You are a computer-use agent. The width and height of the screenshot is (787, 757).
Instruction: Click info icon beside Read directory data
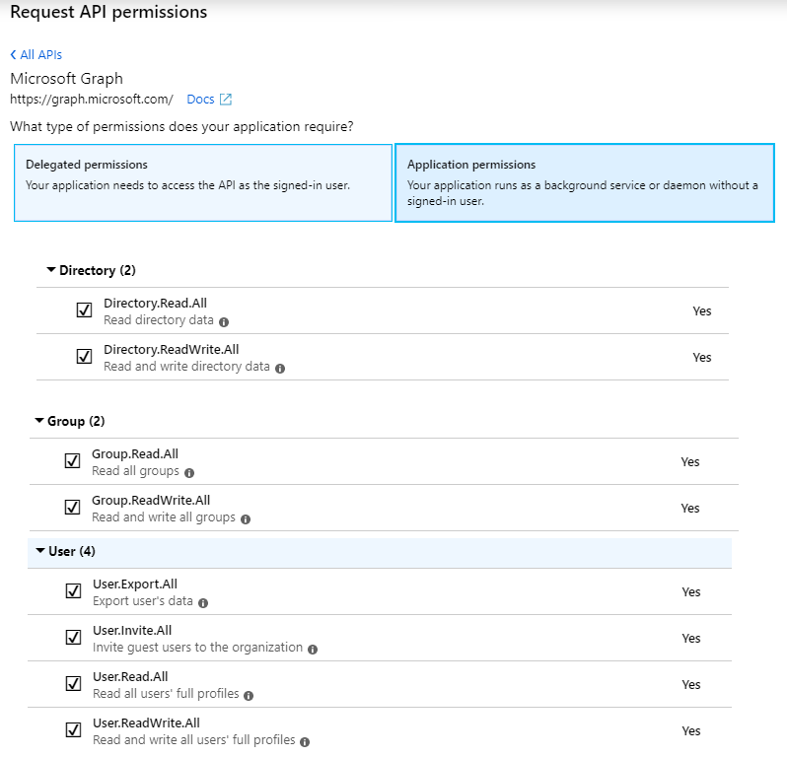(x=224, y=321)
